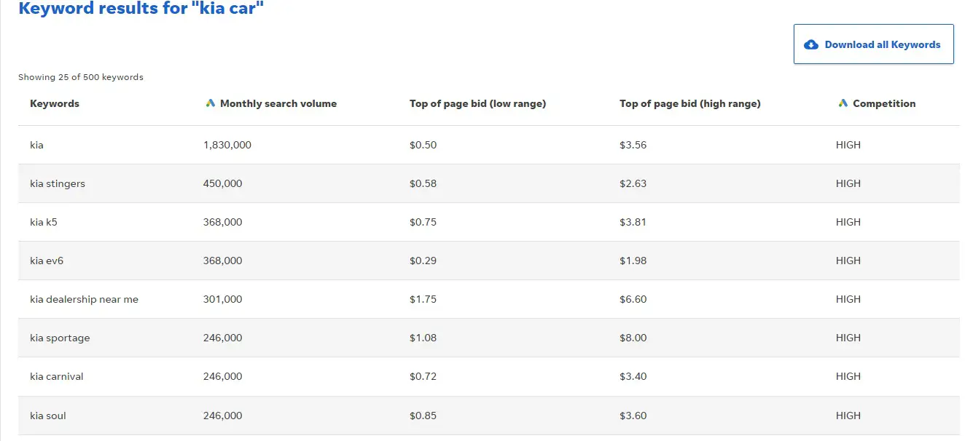Click the Google Ads icon beside Monthly search volume
The height and width of the screenshot is (441, 973).
click(x=211, y=103)
